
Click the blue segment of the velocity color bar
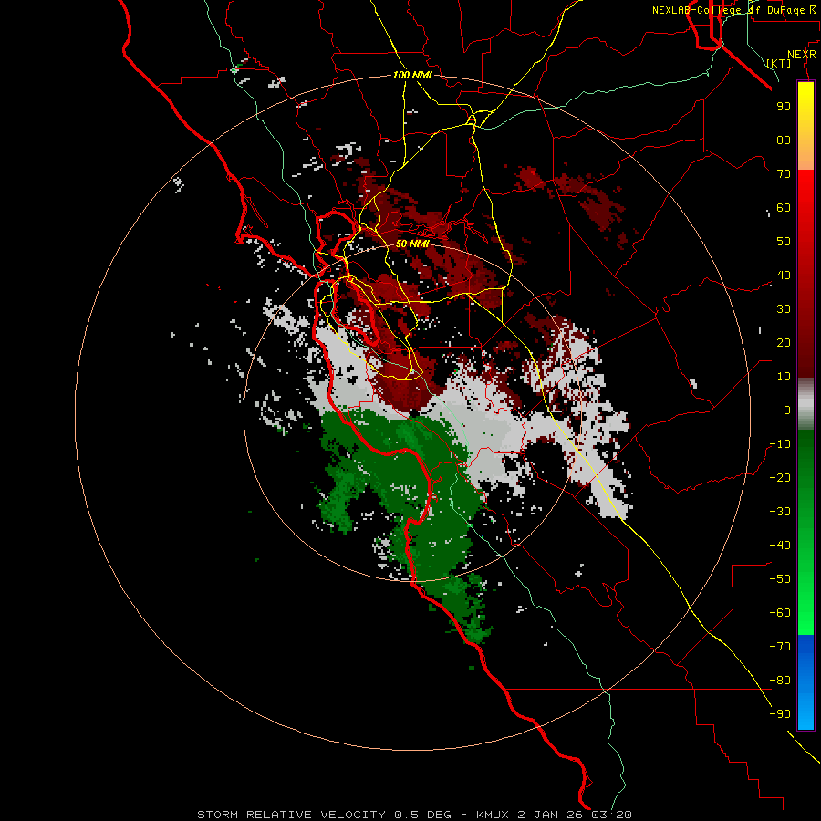pyautogui.click(x=805, y=682)
